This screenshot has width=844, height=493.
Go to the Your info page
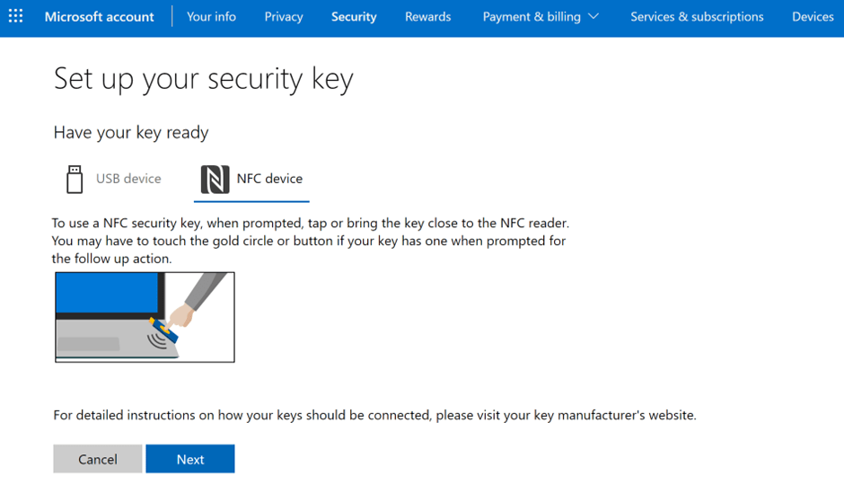pos(211,16)
